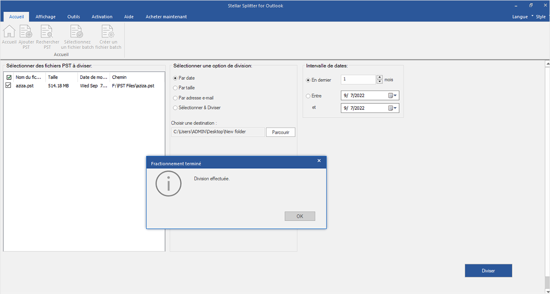Select the Par adresse e-mail option
Viewport: 550px width, 294px height.
pos(175,98)
